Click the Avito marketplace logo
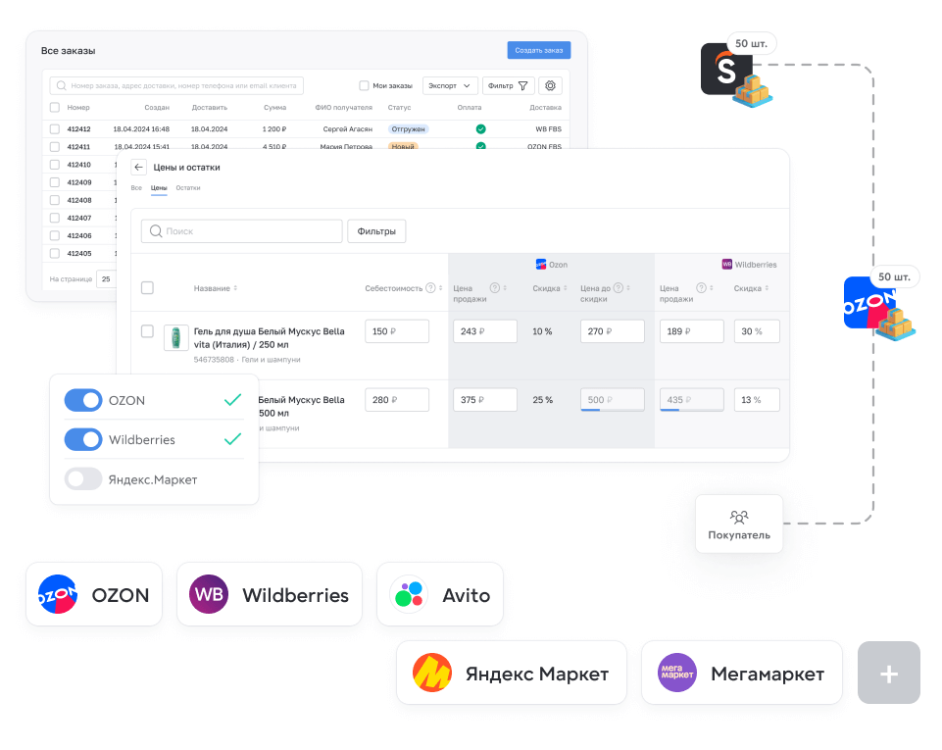The width and height of the screenshot is (942, 750). coord(408,594)
